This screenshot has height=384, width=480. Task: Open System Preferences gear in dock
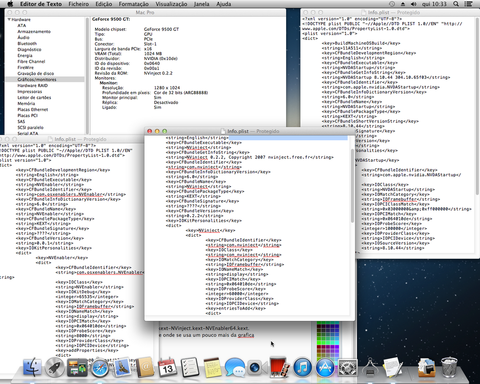[x=347, y=368]
